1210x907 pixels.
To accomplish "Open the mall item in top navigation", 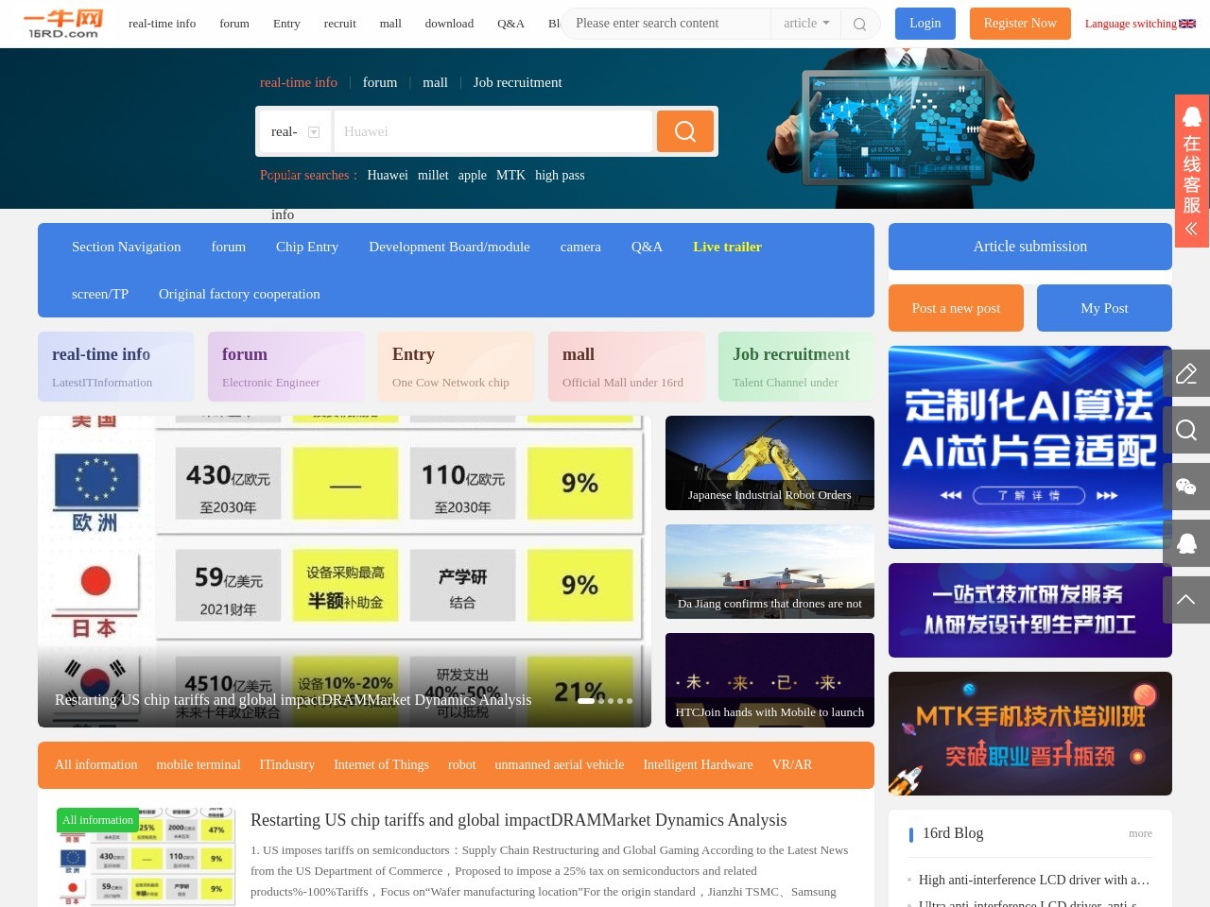I will click(x=390, y=24).
